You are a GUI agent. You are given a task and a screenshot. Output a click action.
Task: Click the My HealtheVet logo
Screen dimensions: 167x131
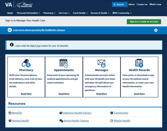[24, 5]
